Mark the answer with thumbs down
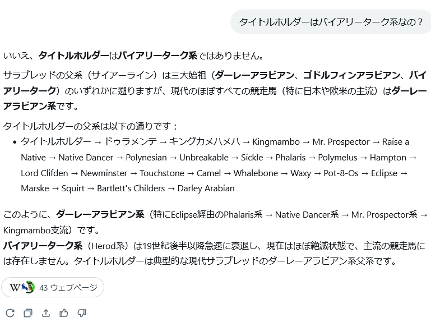 (82, 313)
